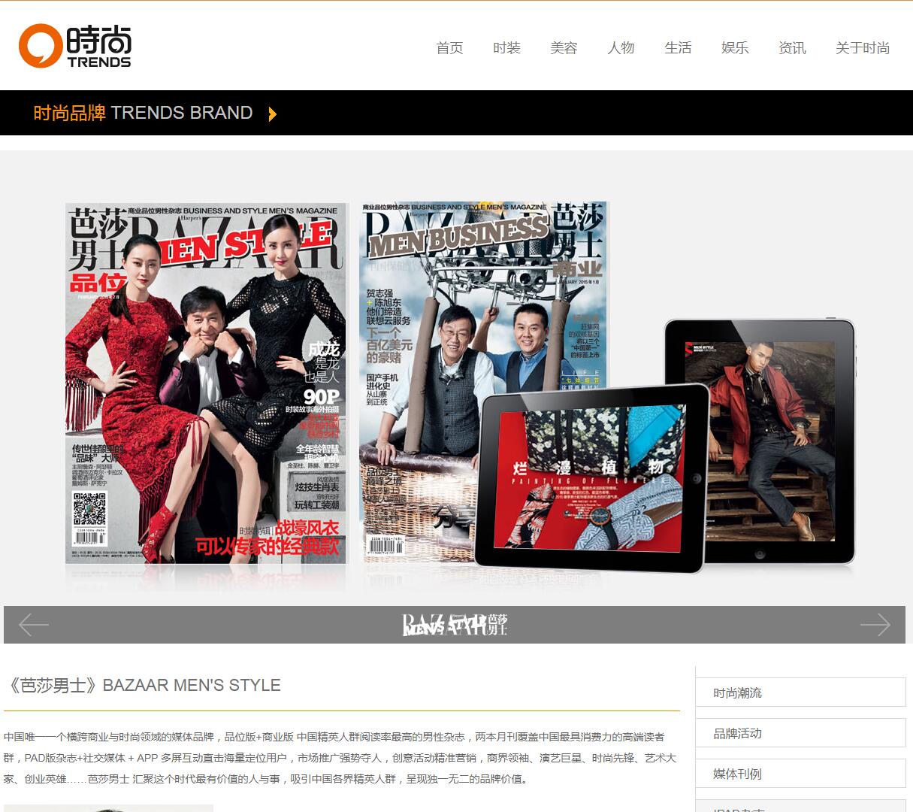Open the 娱乐 entertainment section
The height and width of the screenshot is (812, 913).
click(735, 48)
